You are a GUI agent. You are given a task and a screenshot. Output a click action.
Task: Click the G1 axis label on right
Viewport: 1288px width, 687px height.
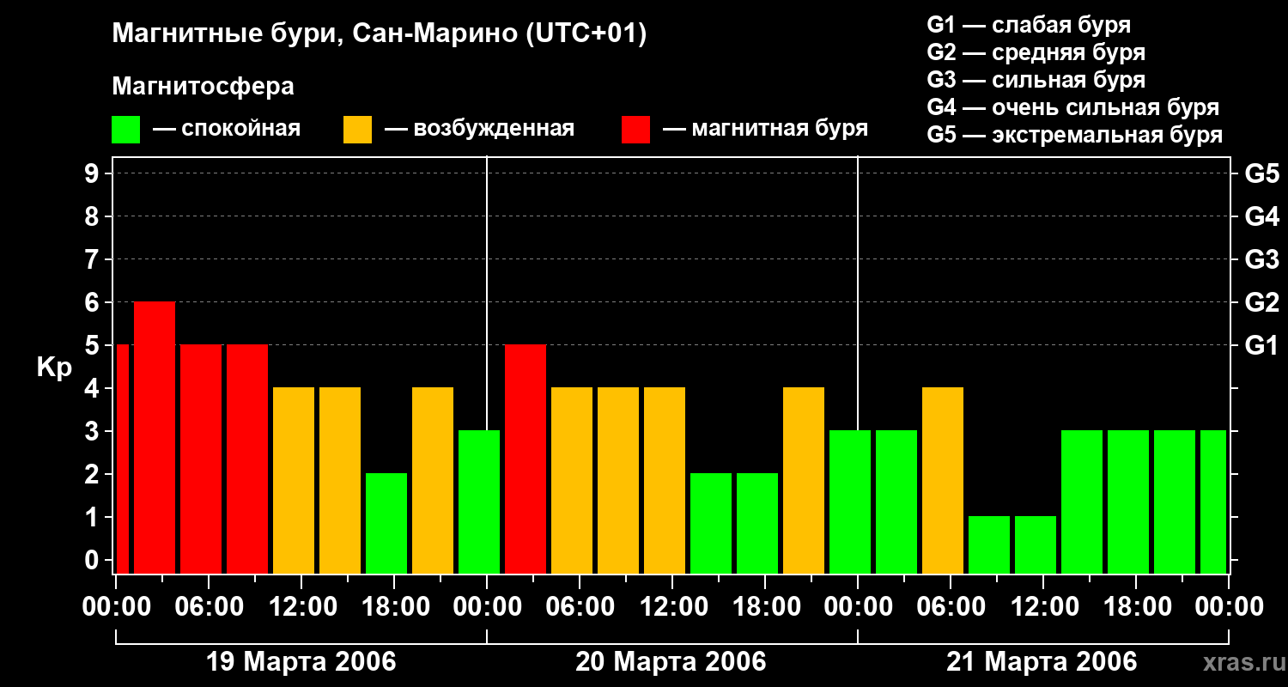[1261, 345]
